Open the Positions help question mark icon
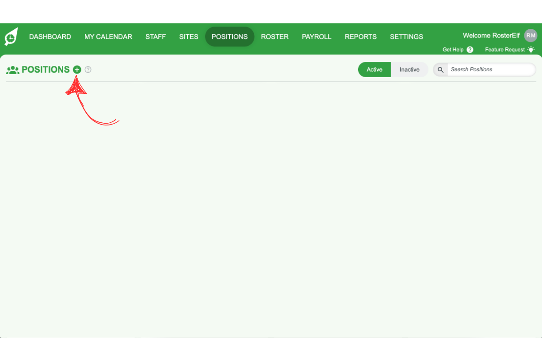The width and height of the screenshot is (542, 361). click(88, 69)
